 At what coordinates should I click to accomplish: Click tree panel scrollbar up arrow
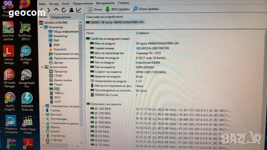81,22
